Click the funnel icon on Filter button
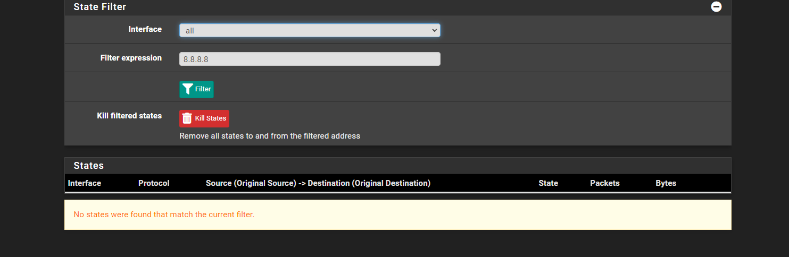The width and height of the screenshot is (789, 257). pyautogui.click(x=187, y=89)
